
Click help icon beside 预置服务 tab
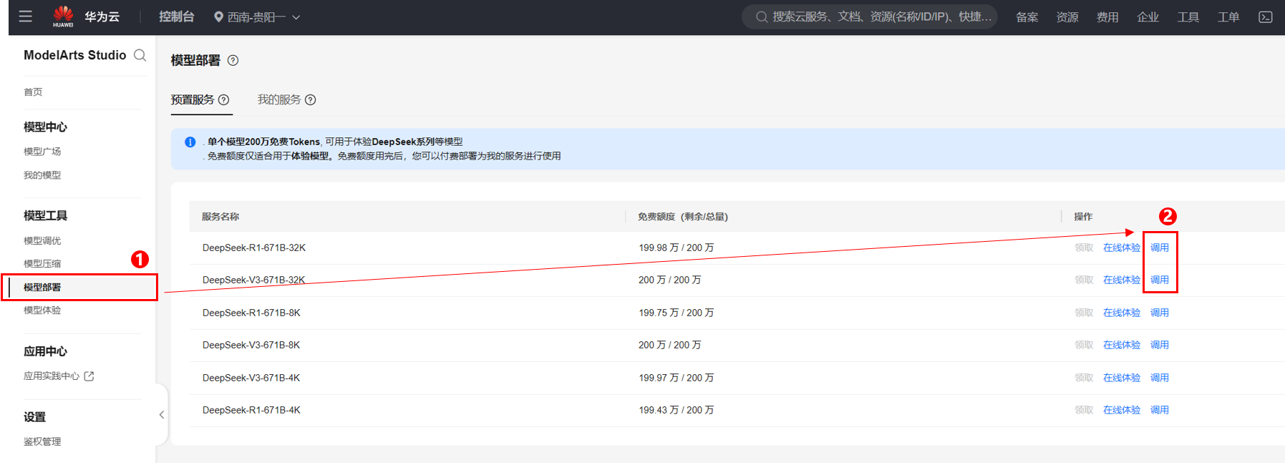[x=223, y=99]
